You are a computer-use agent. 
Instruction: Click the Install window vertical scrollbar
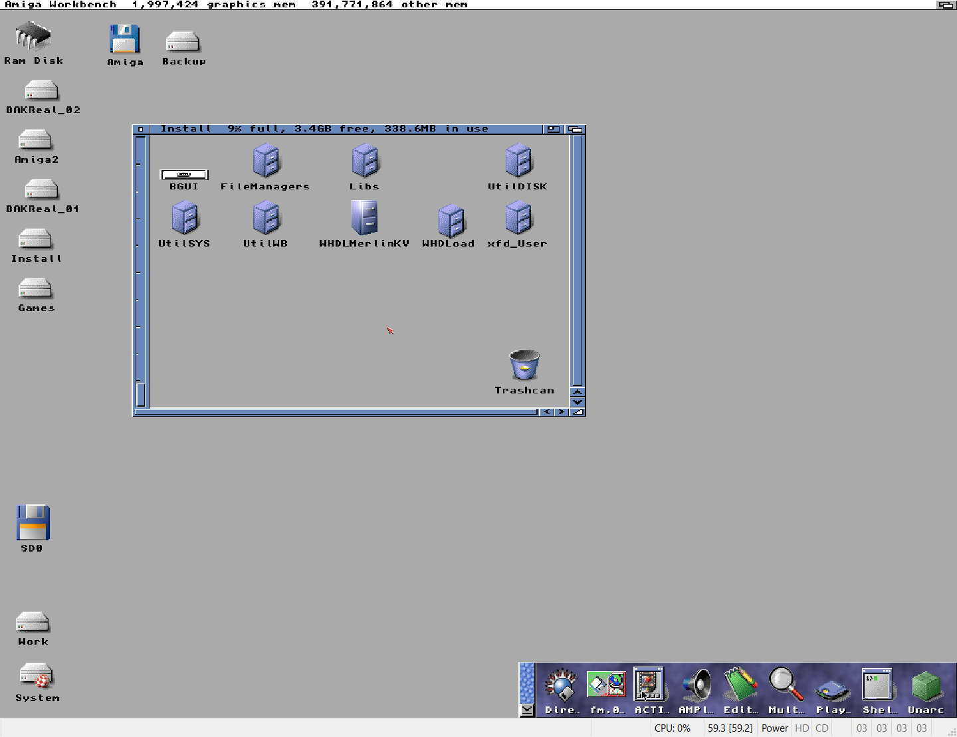coord(578,261)
